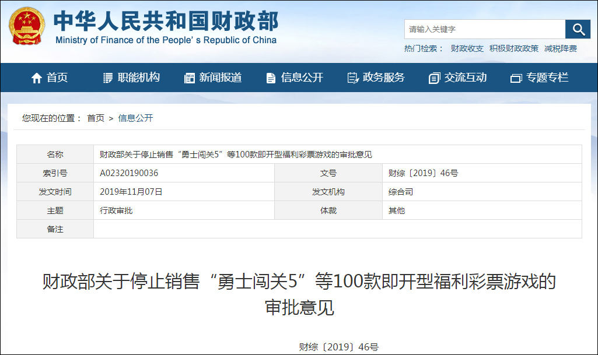Click the large article headline
The width and height of the screenshot is (598, 355).
coord(299,294)
